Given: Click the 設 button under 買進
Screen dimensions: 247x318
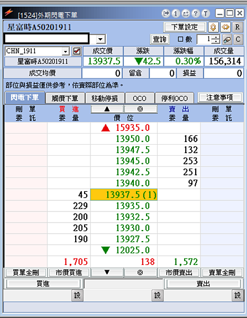Looking at the screenshot, I should (77, 295).
